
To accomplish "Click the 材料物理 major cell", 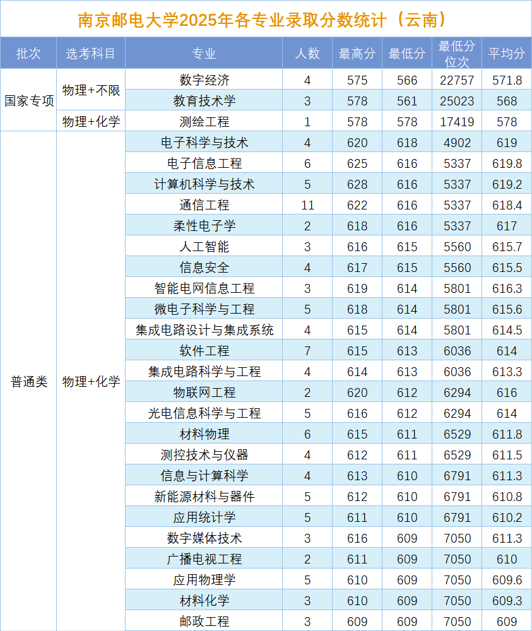I will [x=204, y=434].
